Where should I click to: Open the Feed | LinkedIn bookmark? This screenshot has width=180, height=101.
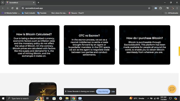[29, 13]
